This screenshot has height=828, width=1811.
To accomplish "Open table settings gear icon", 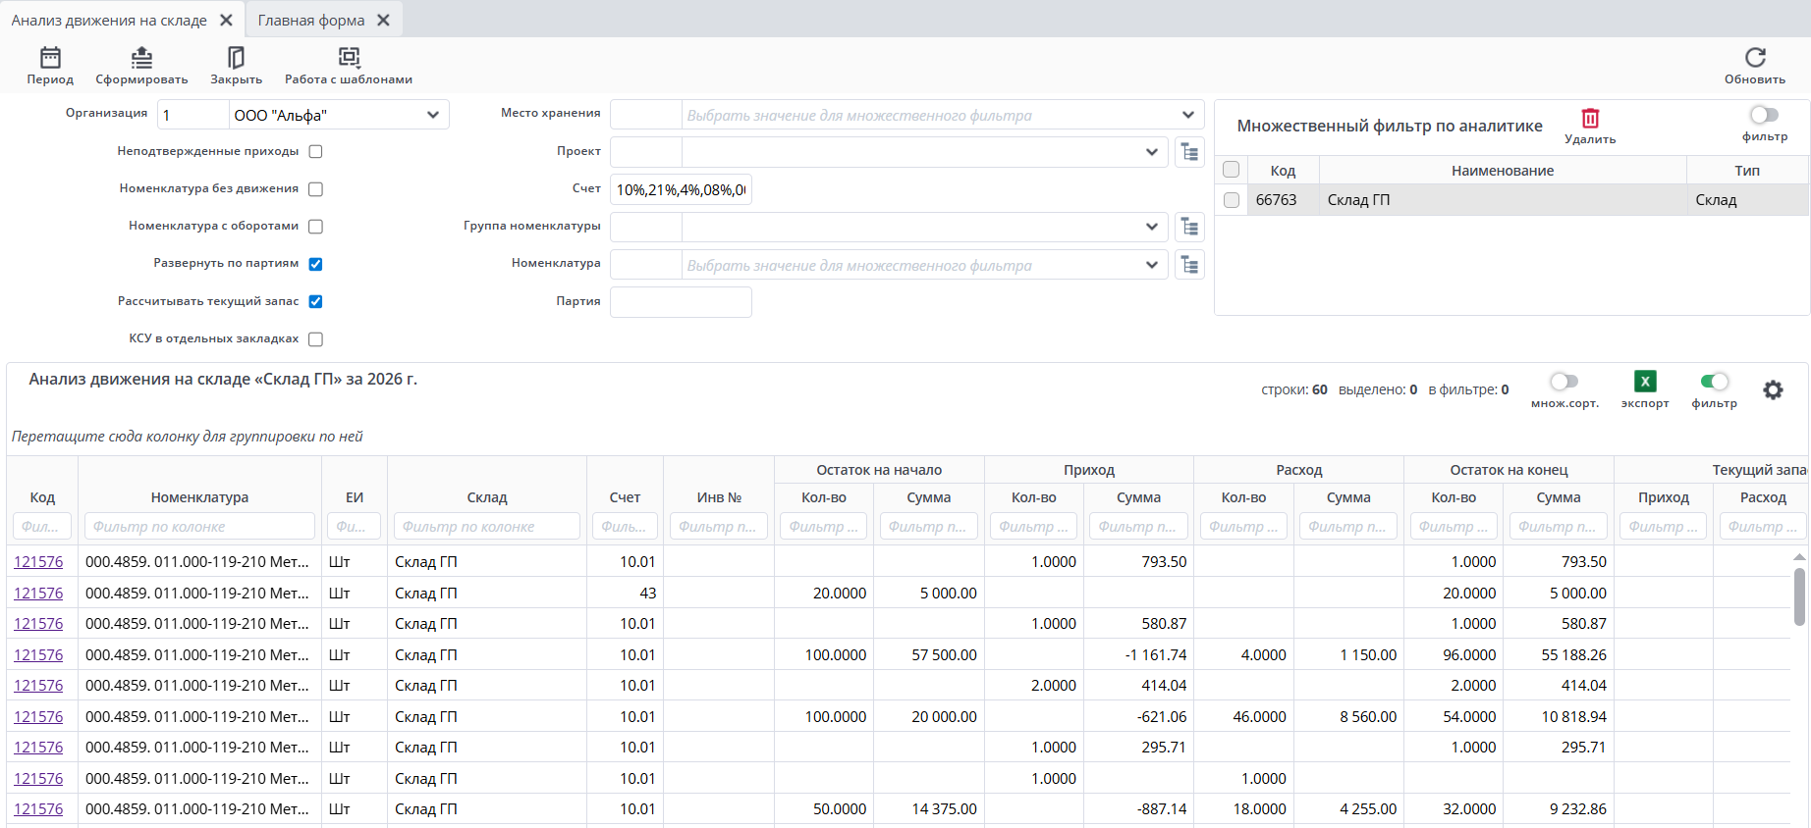I will (x=1773, y=390).
